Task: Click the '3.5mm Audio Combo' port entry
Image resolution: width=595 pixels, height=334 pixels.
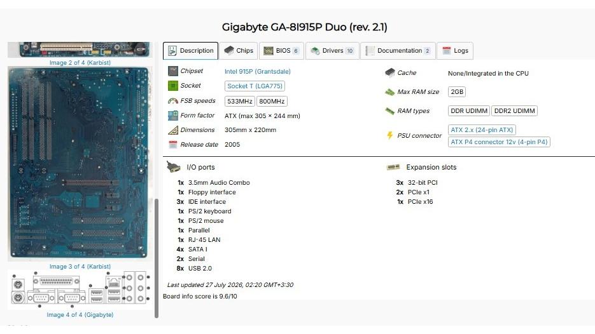Action: (x=219, y=182)
